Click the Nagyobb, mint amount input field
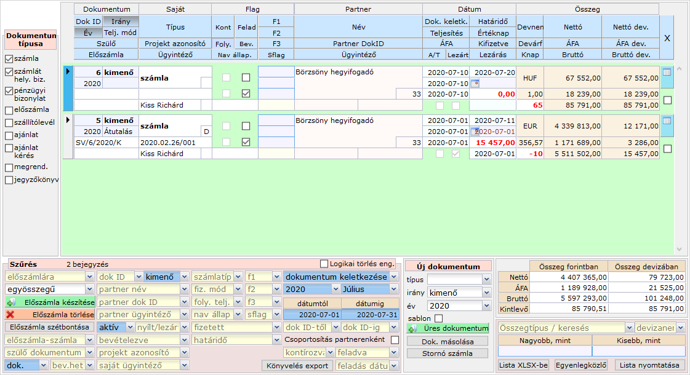 click(x=545, y=351)
